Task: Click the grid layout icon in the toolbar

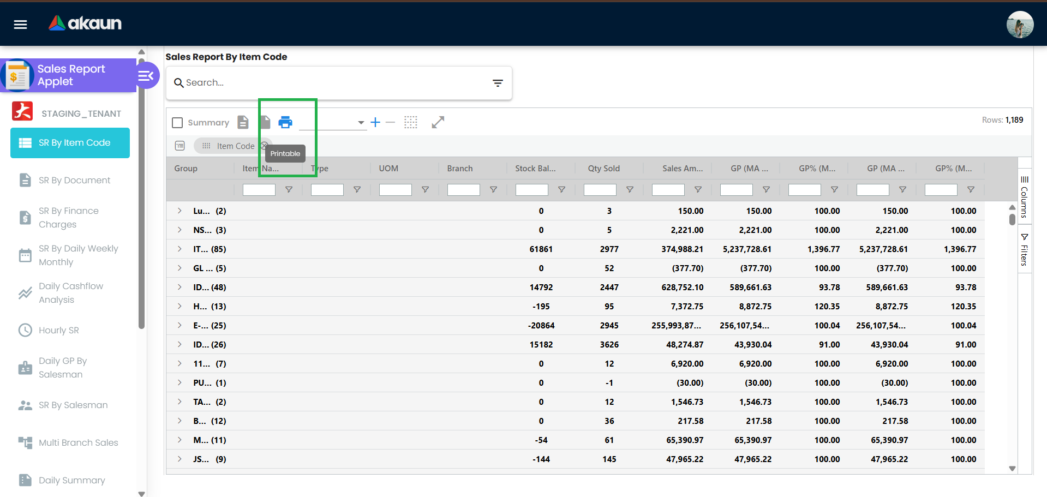Action: pyautogui.click(x=411, y=122)
